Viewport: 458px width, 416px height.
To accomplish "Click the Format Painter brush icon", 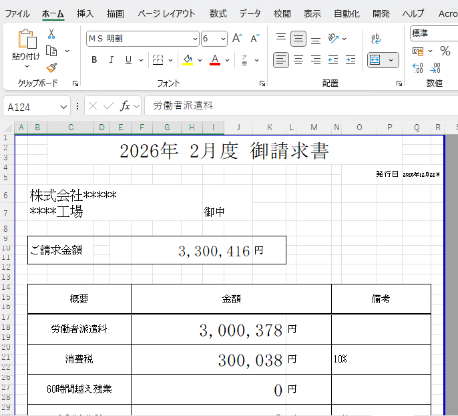I will click(51, 68).
